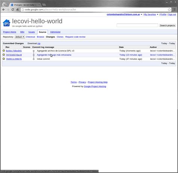Switch to the Issues tab
178x173 pixels.
pos(32,32)
